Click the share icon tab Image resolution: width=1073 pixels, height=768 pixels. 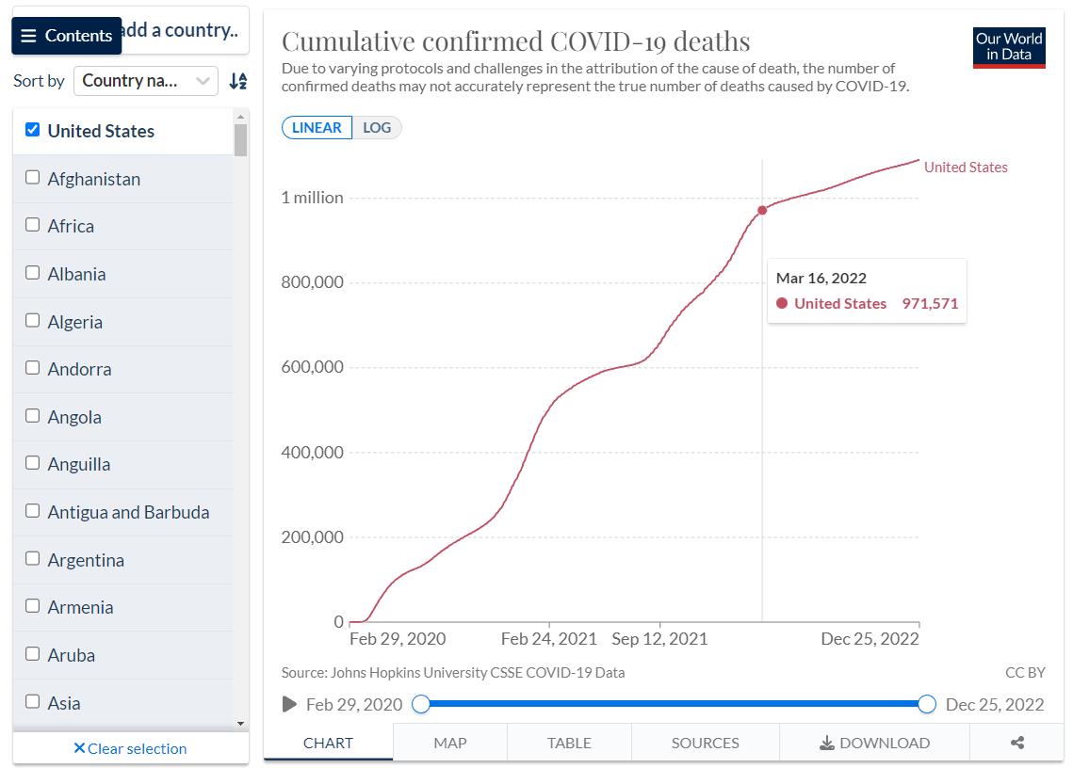1016,743
